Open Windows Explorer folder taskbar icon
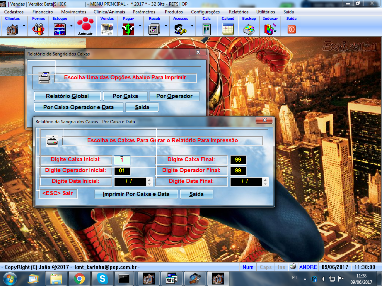The height and width of the screenshot is (286, 382). [56, 279]
